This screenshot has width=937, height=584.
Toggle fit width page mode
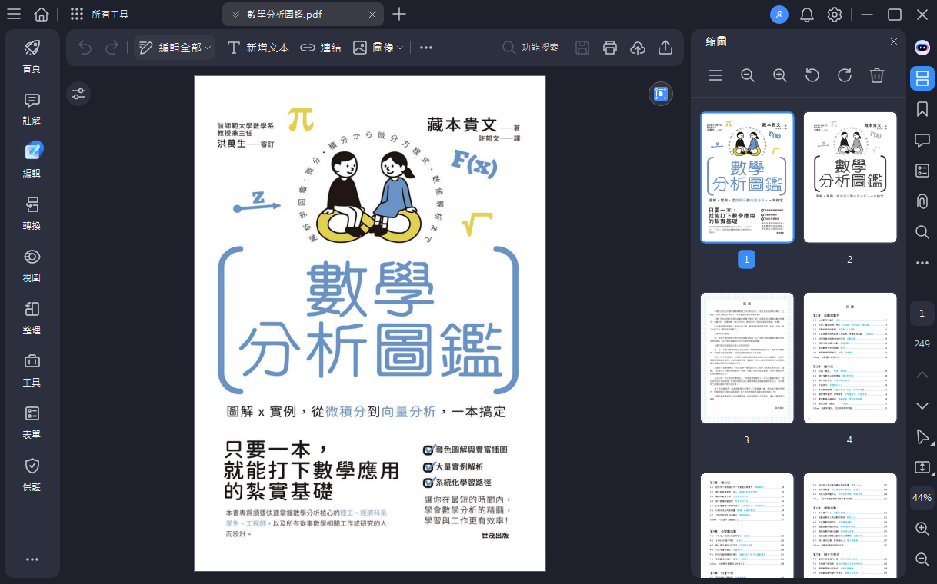(x=922, y=467)
